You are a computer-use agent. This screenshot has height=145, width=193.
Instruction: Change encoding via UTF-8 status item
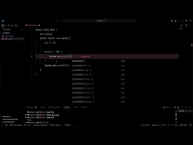[x=163, y=125]
